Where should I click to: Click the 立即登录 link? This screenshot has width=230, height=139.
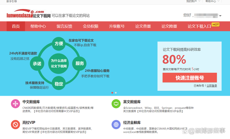(x=212, y=86)
